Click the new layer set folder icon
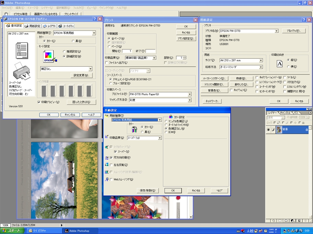 tap(286, 221)
